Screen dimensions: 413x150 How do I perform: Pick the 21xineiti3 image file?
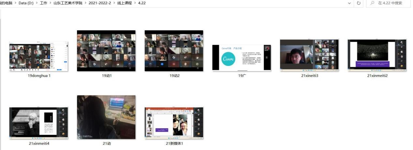tap(309, 55)
